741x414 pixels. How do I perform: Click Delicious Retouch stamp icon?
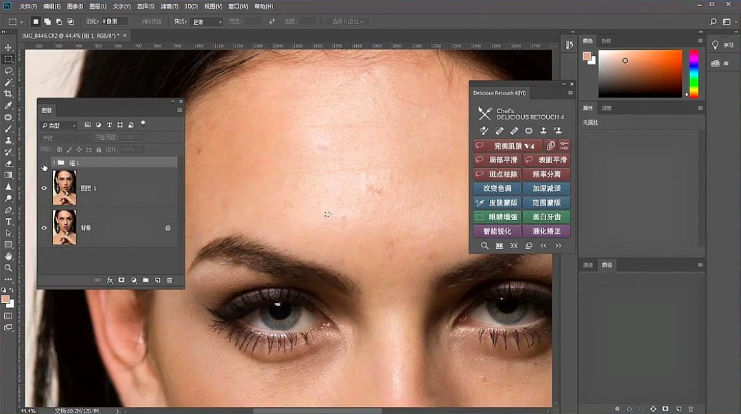(x=543, y=131)
